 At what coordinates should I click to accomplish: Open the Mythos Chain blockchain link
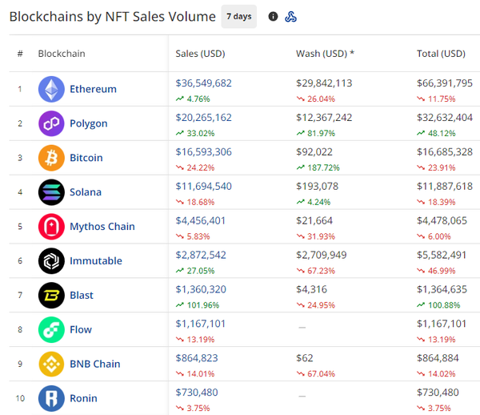[102, 227]
